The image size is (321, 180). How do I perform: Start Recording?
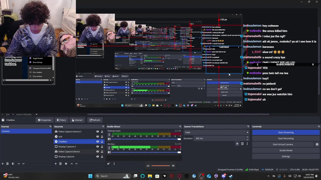(286, 138)
